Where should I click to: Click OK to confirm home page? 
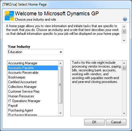pos(94,122)
